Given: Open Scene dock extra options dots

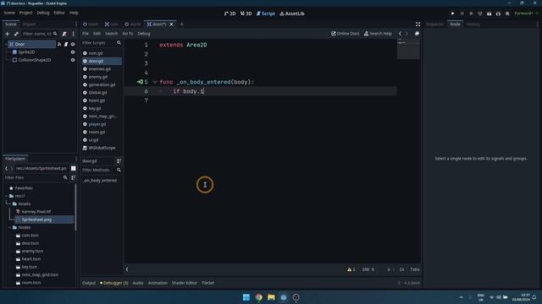Looking at the screenshot, I should pos(74,34).
